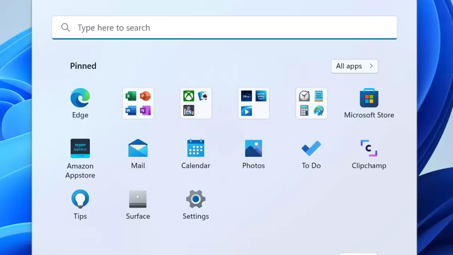
Task: Click the 'Type here to search' field
Action: (x=226, y=28)
